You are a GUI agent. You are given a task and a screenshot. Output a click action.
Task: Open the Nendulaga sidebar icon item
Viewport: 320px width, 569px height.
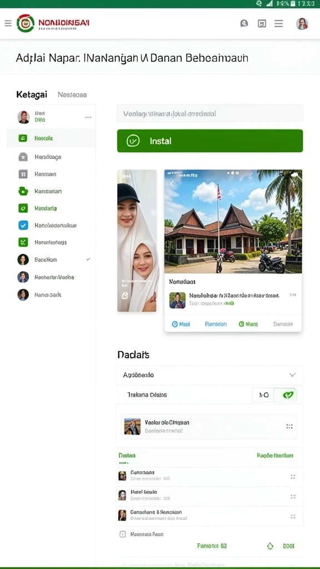coord(23,157)
